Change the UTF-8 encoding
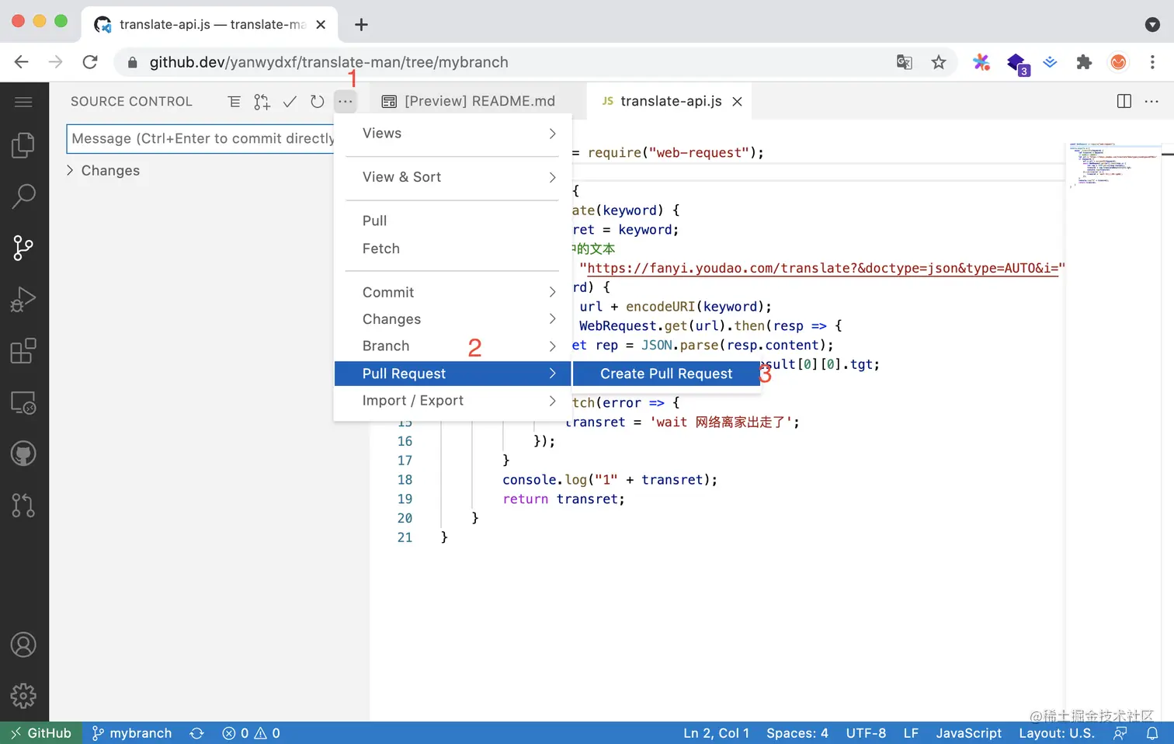1174x744 pixels. tap(866, 733)
